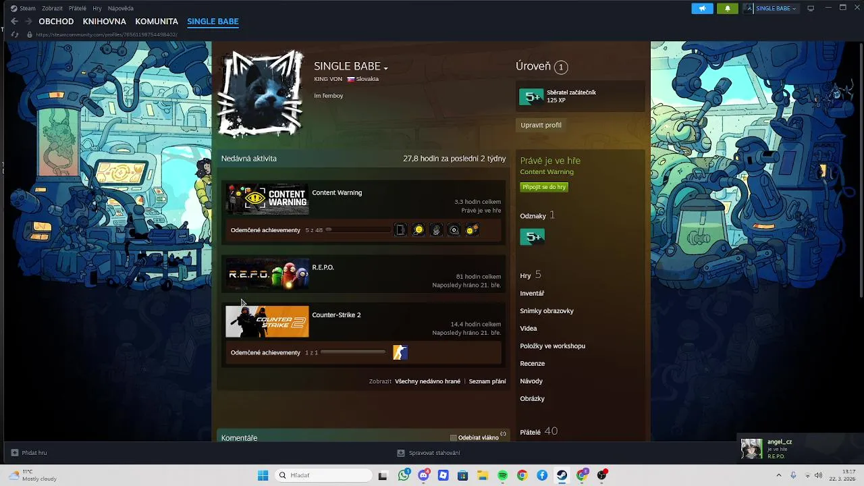Open the Steam announcements megaphone button

coord(702,8)
